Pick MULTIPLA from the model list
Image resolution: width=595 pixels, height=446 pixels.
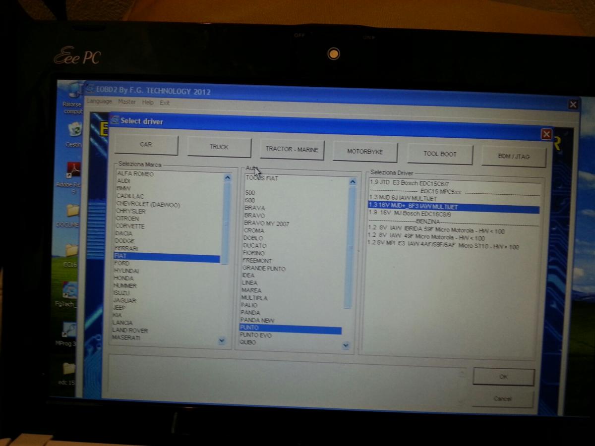(254, 298)
